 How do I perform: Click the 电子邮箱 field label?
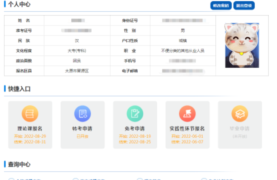click(130, 71)
